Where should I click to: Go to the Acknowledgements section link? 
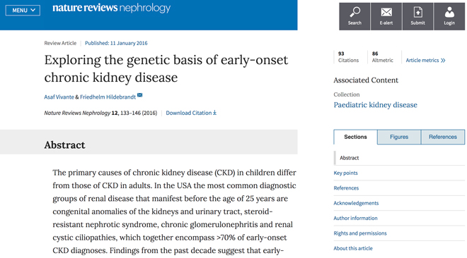(x=356, y=203)
